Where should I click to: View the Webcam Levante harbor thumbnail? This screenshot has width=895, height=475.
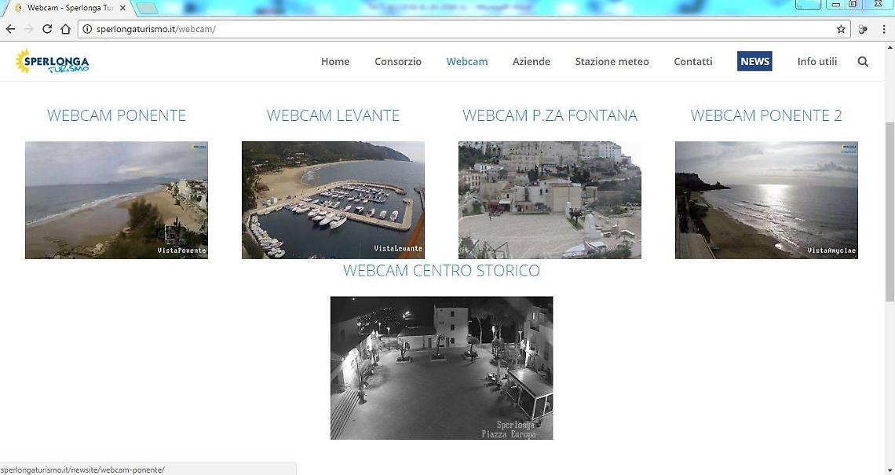click(x=333, y=199)
